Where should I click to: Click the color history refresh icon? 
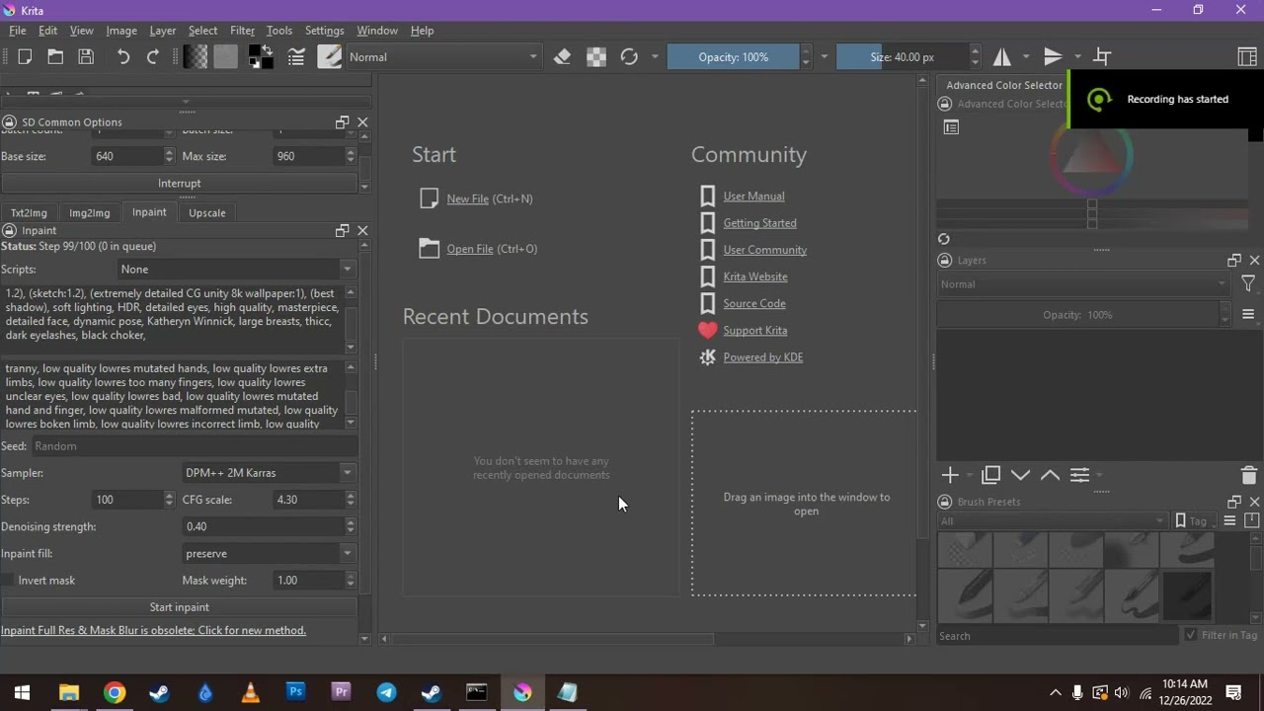click(944, 239)
